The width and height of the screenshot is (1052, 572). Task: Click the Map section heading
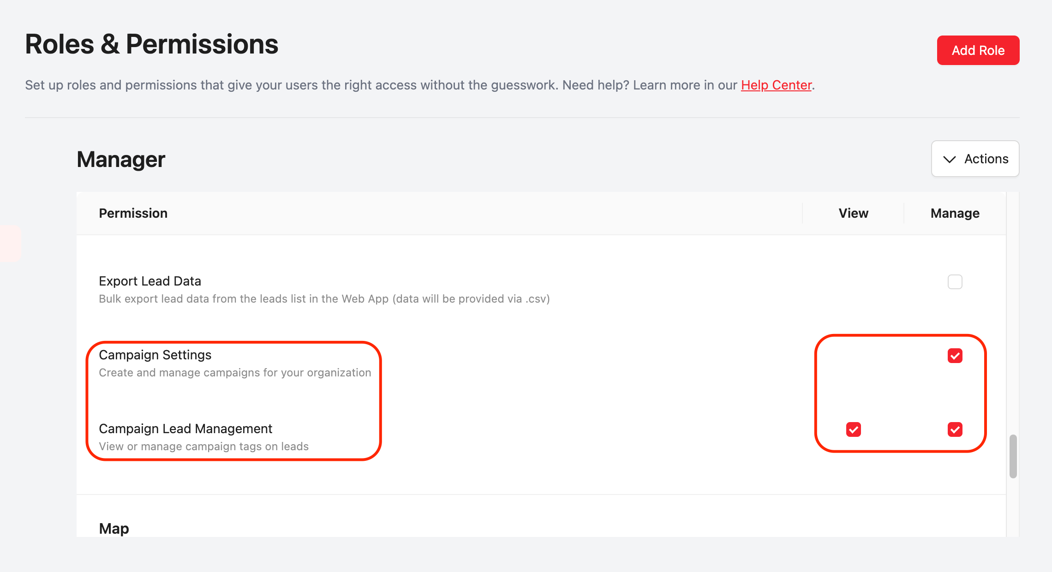point(114,529)
